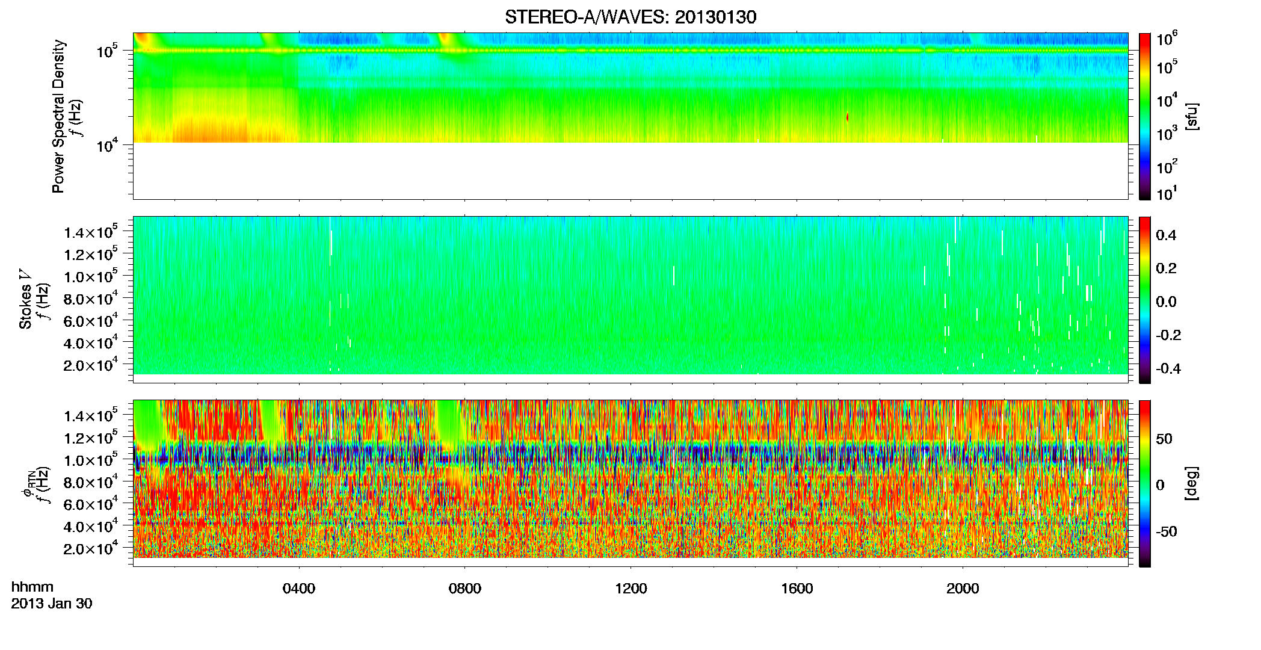This screenshot has height=650, width=1261.
Task: Click the 2013 Jan 30 date label
Action: 52,604
